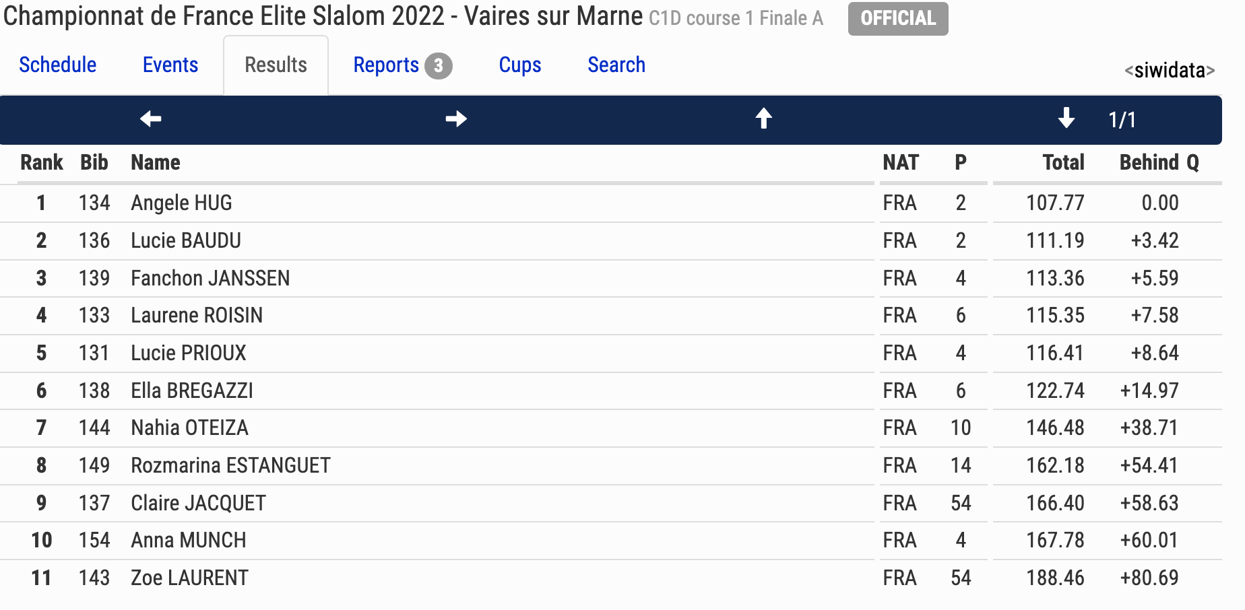The image size is (1245, 610).
Task: Open the Schedule tab
Action: 58,65
